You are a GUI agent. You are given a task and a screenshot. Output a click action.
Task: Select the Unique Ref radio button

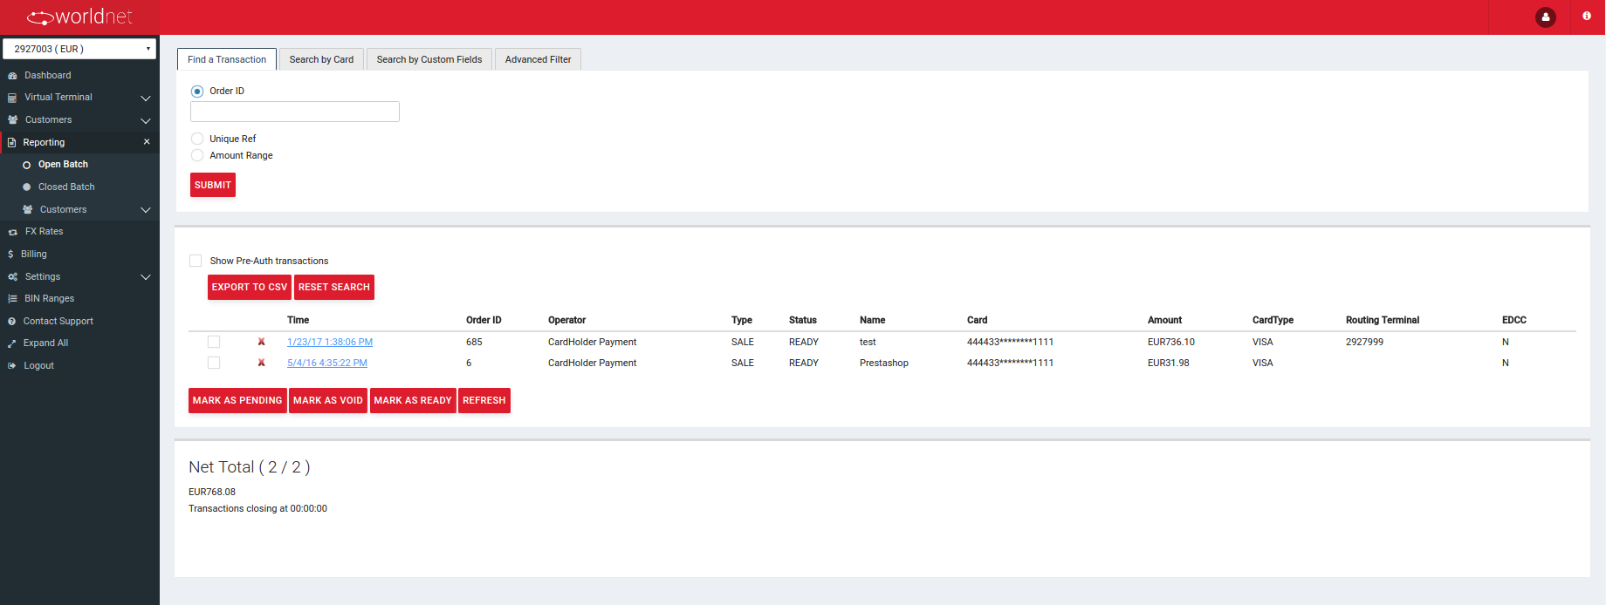click(197, 139)
